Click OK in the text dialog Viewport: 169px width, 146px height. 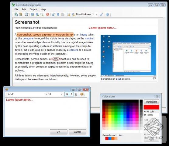click(x=59, y=132)
